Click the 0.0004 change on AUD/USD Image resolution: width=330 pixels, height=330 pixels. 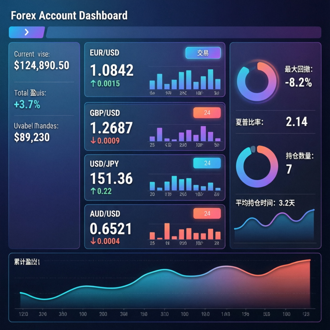click(108, 241)
